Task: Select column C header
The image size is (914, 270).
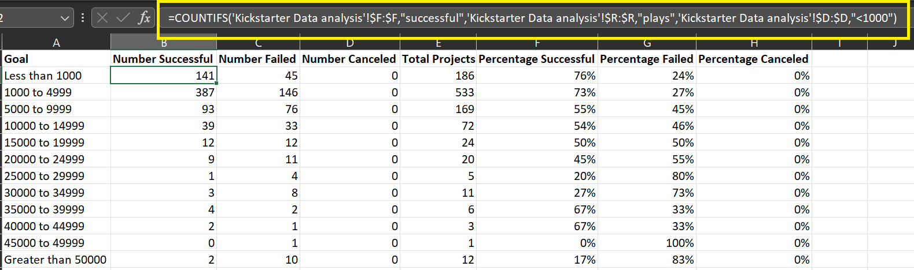Action: pyautogui.click(x=258, y=43)
